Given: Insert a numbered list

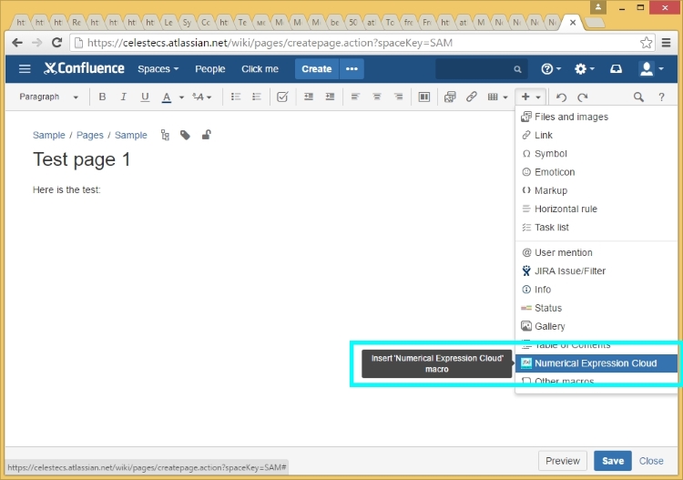Looking at the screenshot, I should [x=257, y=97].
